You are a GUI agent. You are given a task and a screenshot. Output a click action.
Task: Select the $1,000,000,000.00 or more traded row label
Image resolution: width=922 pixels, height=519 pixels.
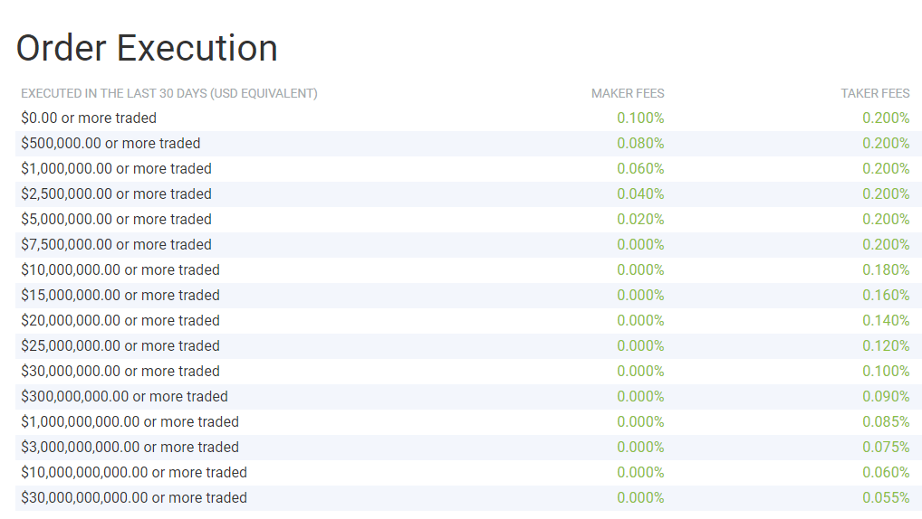[130, 421]
